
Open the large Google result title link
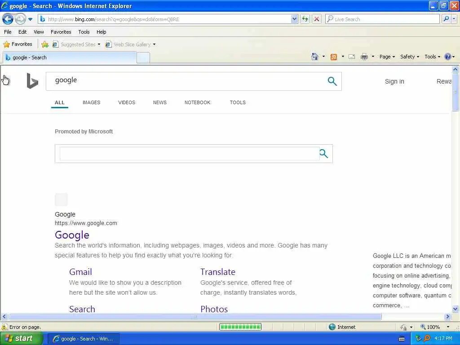pyautogui.click(x=72, y=235)
